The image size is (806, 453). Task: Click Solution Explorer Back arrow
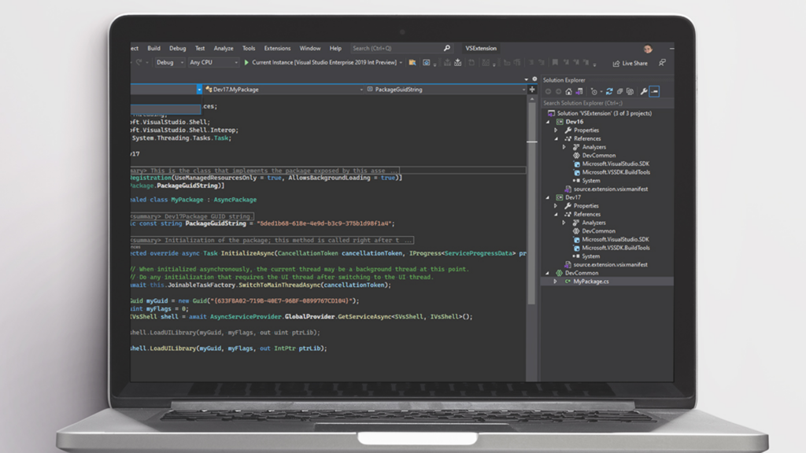coord(548,91)
